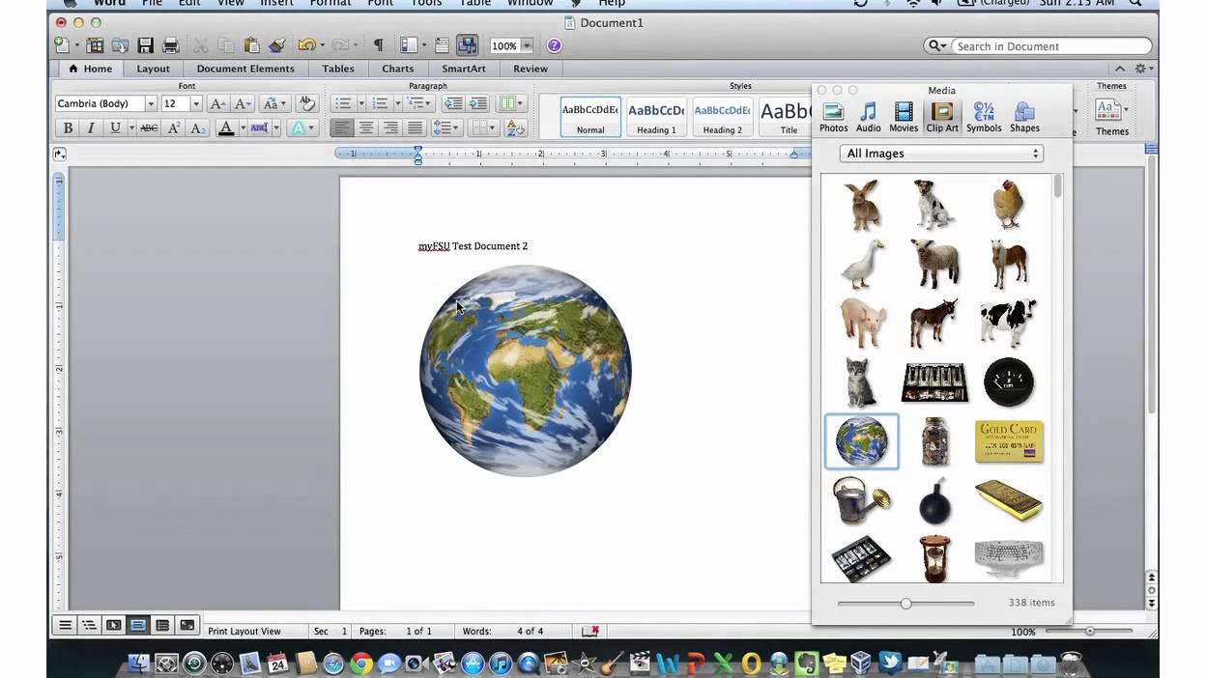This screenshot has height=678, width=1206.
Task: Click the text highlight color button
Action: pyautogui.click(x=259, y=127)
